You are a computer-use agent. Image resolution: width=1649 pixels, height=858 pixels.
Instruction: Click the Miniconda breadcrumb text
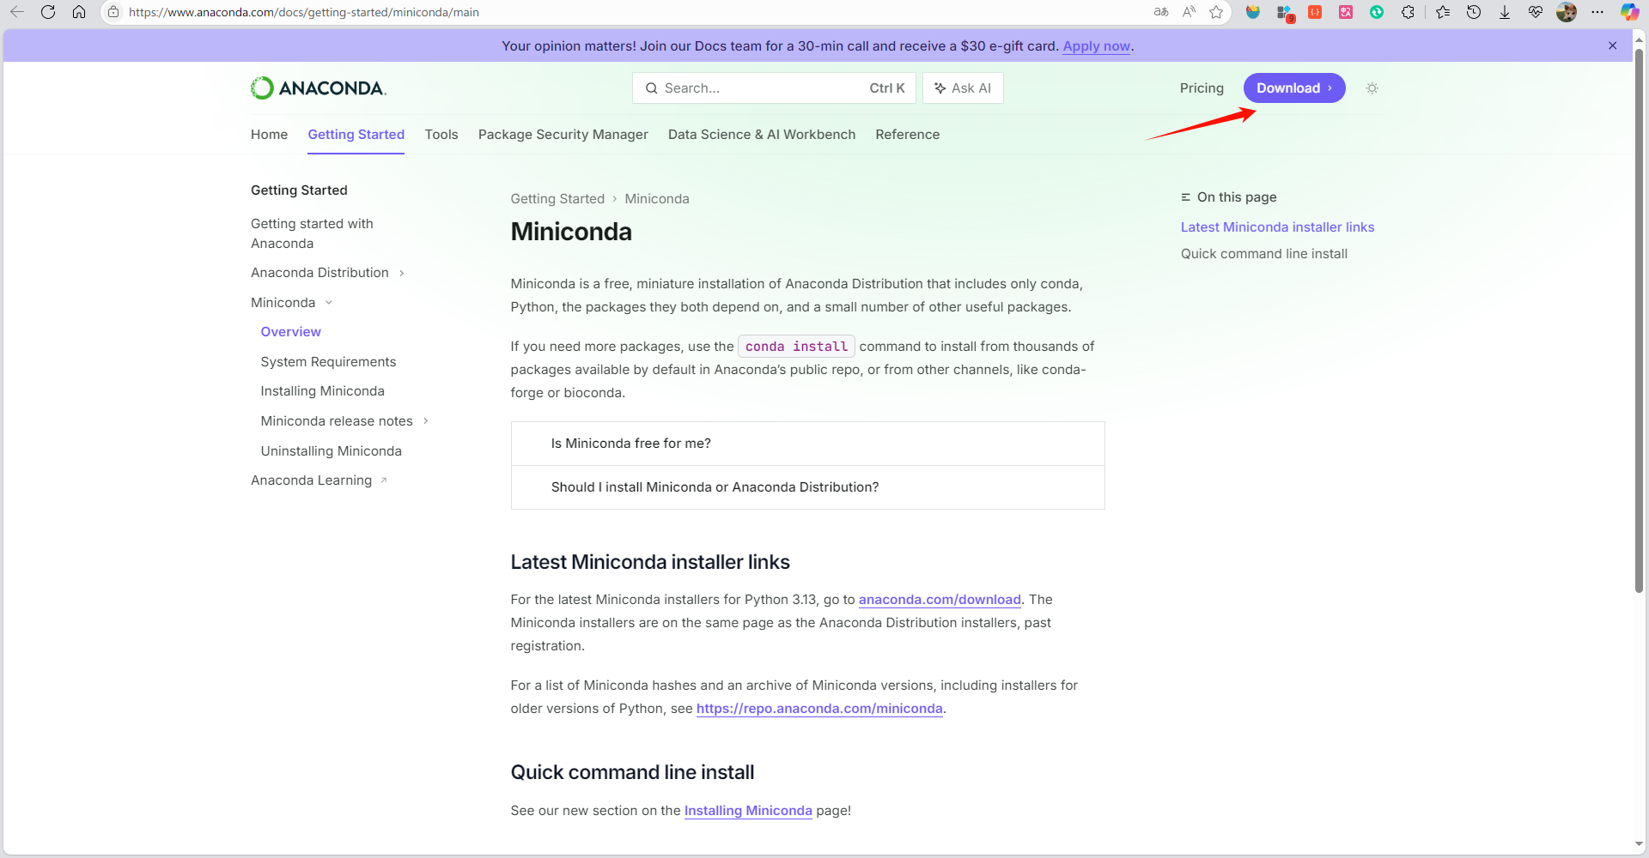(x=657, y=199)
